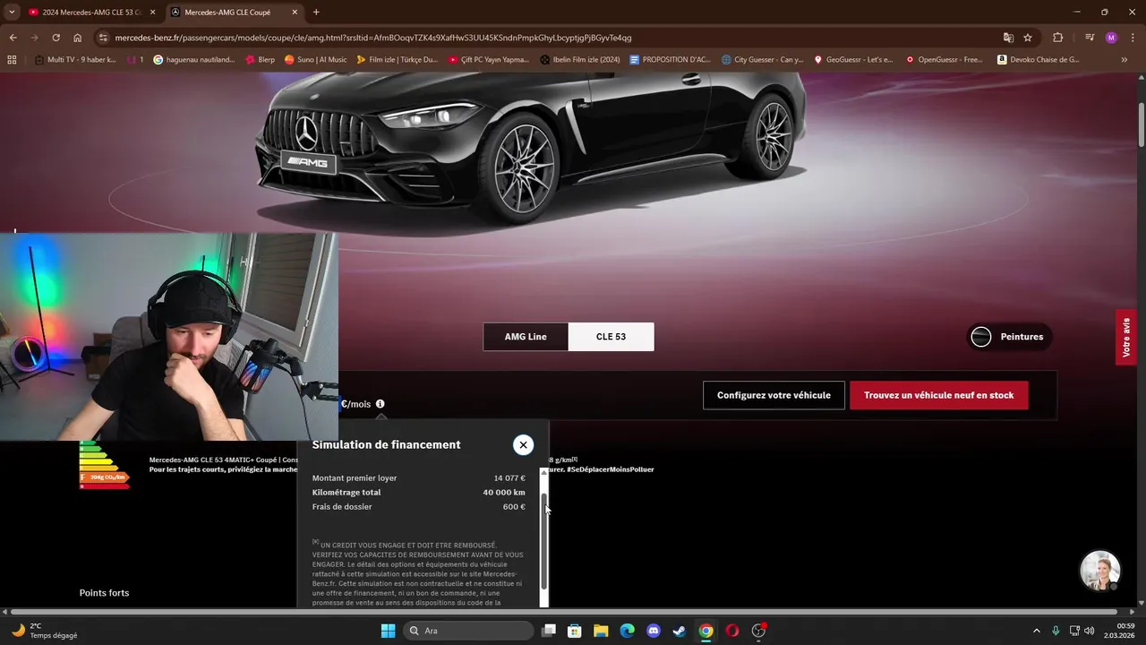The image size is (1146, 645).
Task: Open media controls icon
Action: click(1090, 38)
